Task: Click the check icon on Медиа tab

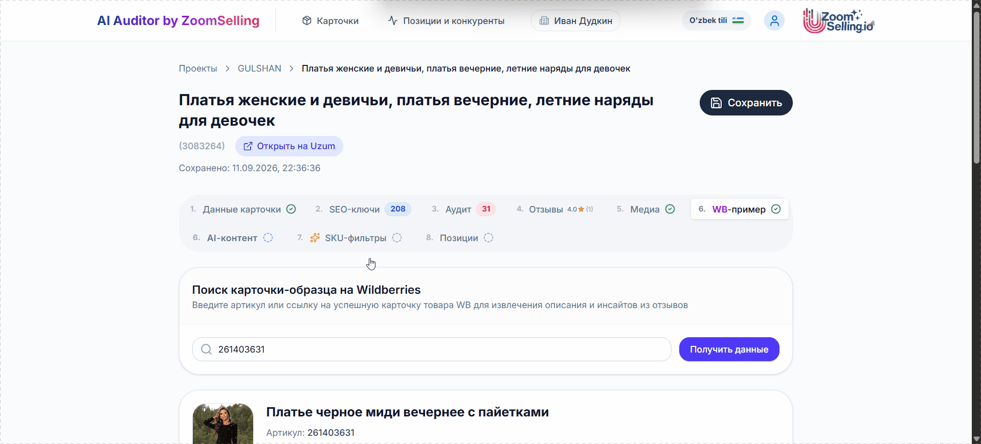Action: tap(670, 209)
